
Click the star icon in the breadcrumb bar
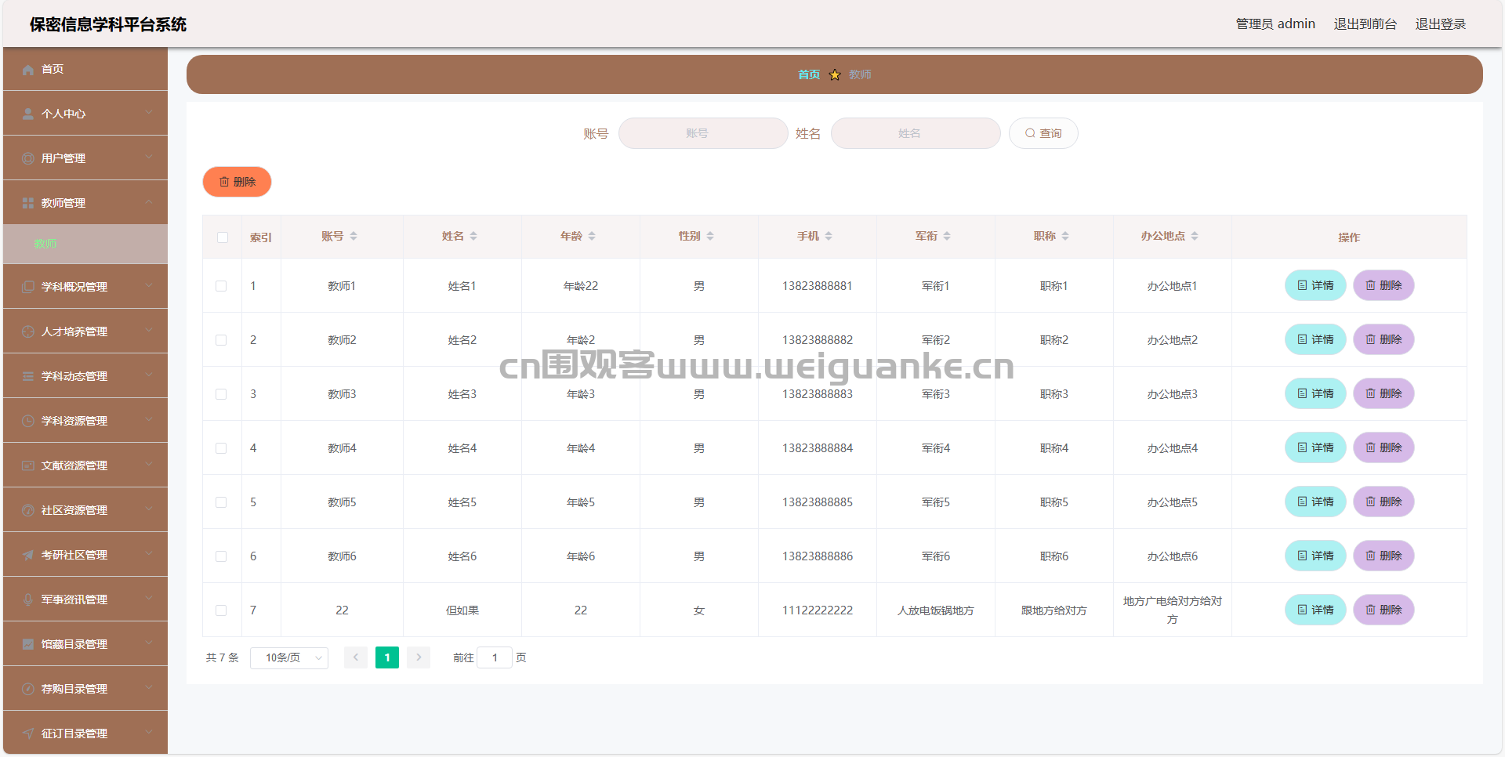point(835,75)
